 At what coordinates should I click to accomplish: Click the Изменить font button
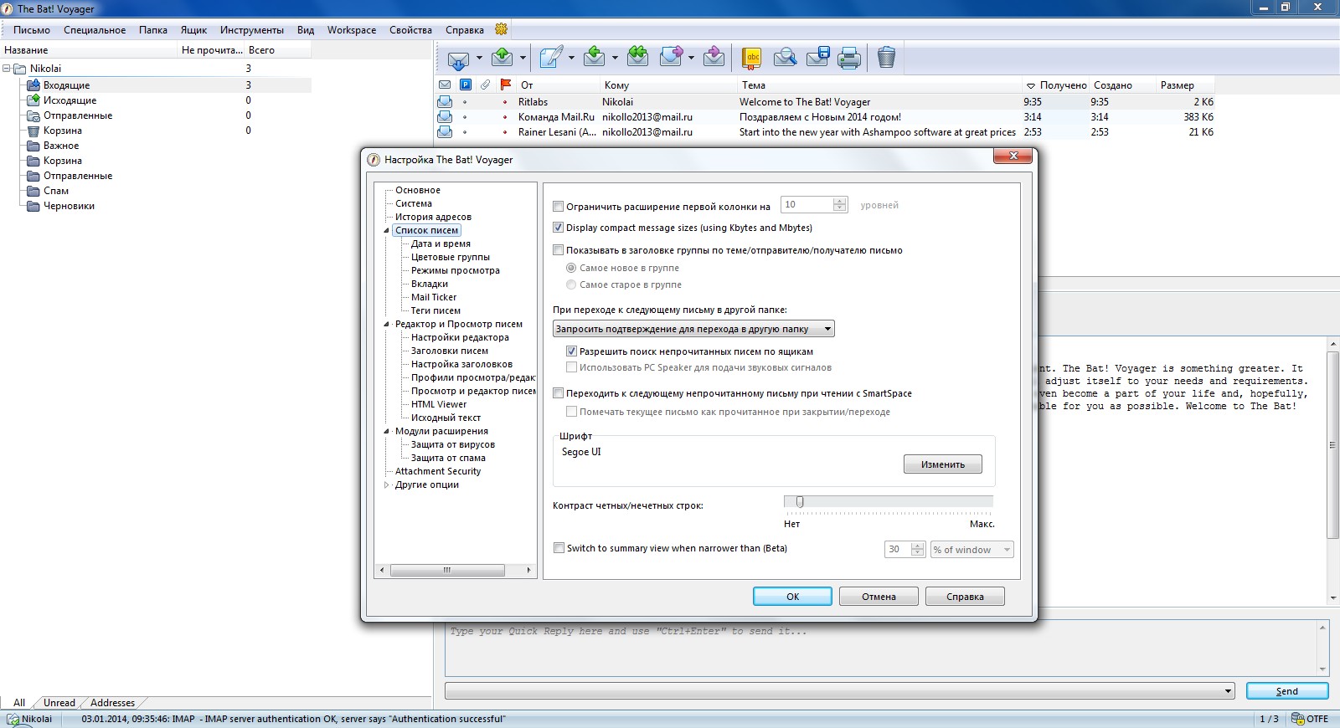tap(943, 464)
